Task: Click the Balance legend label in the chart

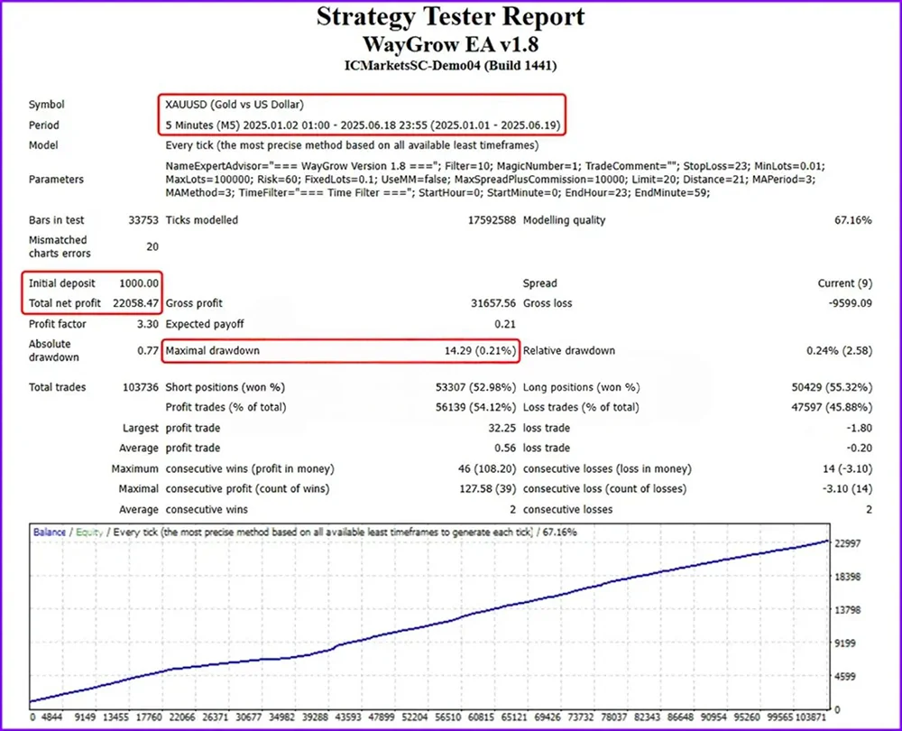Action: click(x=50, y=532)
